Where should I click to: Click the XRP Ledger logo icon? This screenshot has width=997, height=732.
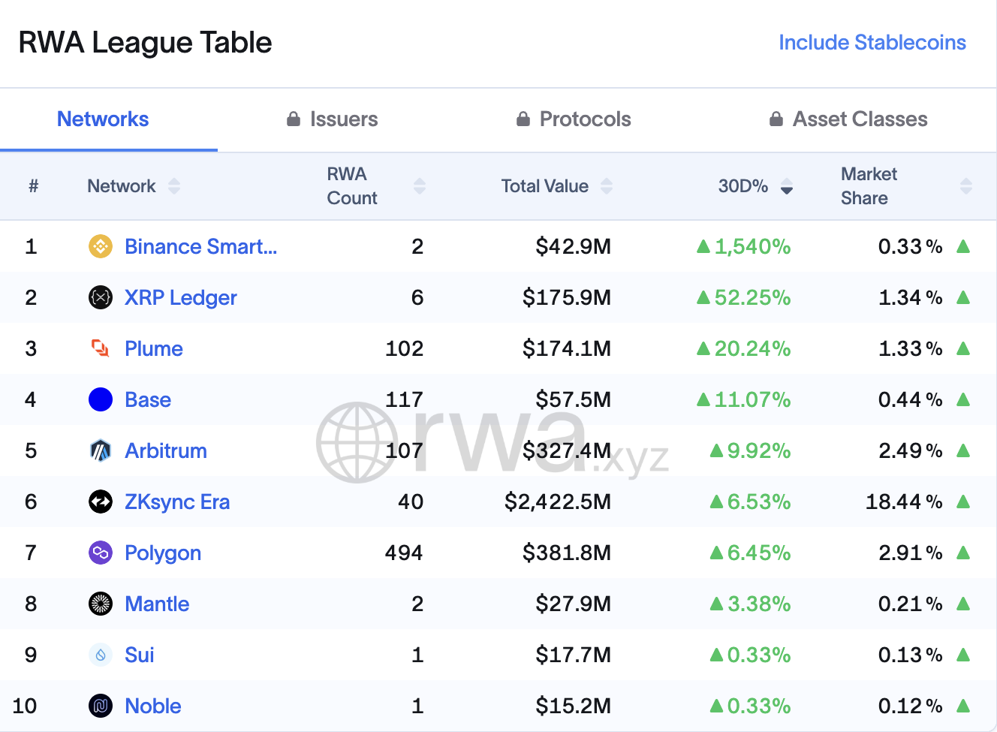pyautogui.click(x=101, y=297)
